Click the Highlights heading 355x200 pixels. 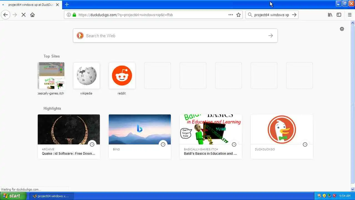[x=52, y=108]
